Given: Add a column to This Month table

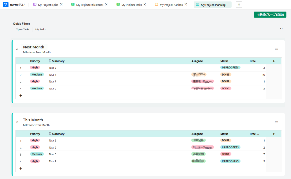Looking at the screenshot, I should point(274,134).
